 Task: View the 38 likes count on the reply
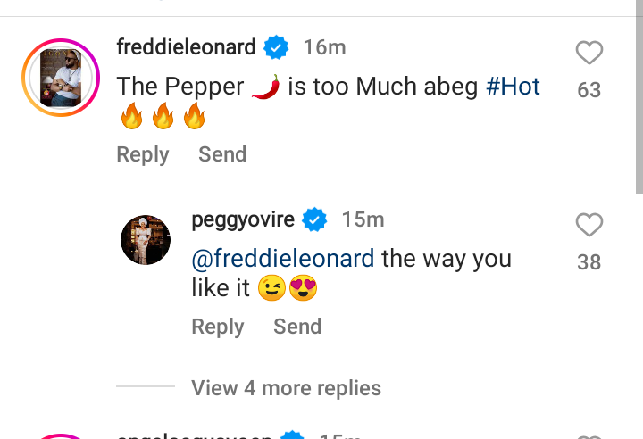589,262
